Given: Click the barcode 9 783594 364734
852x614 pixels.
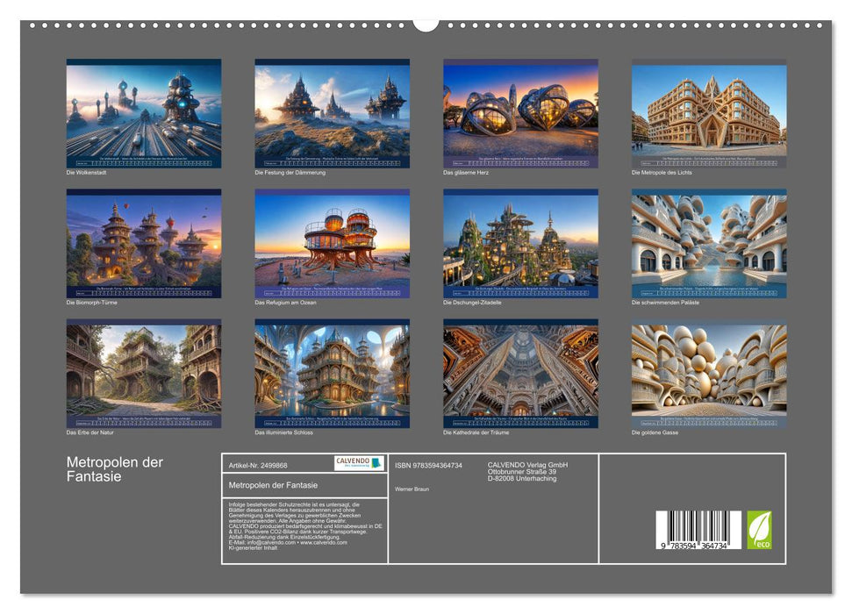Looking at the screenshot, I should [698, 530].
